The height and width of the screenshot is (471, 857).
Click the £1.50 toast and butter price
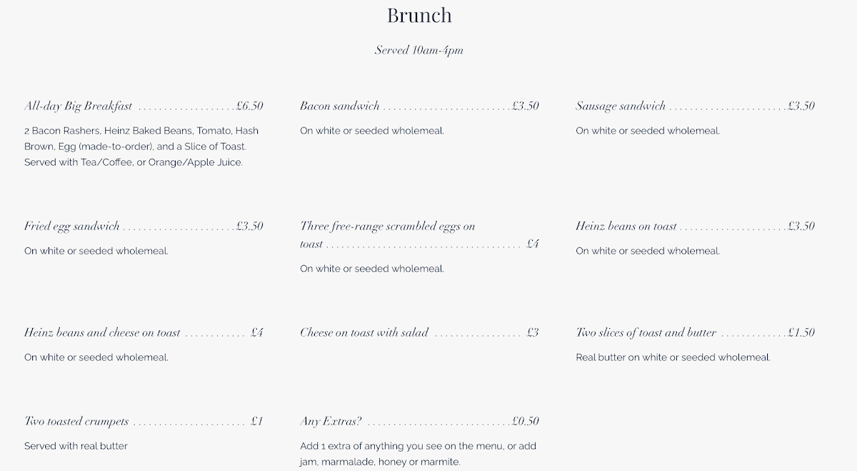click(801, 333)
